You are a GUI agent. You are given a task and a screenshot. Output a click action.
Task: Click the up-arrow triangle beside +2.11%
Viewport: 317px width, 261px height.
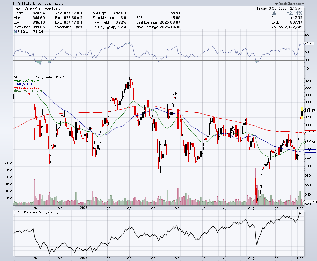coord(274,13)
